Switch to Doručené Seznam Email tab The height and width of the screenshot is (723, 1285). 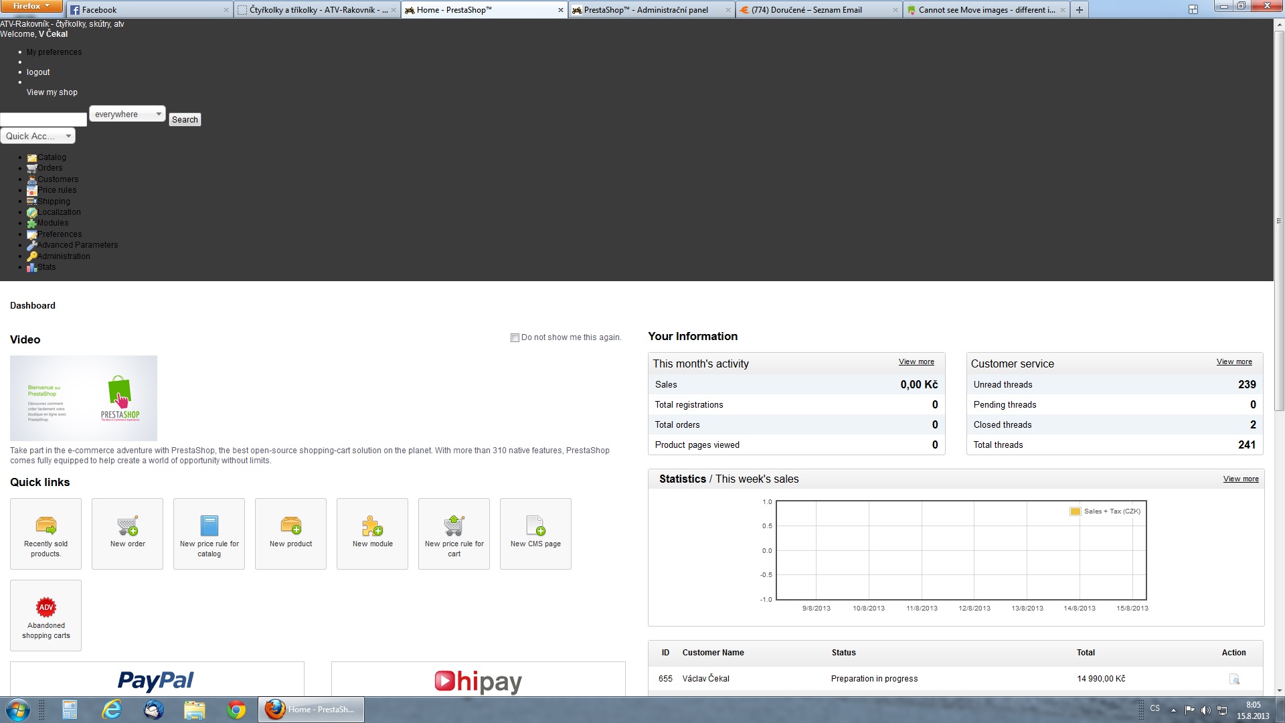pos(819,10)
